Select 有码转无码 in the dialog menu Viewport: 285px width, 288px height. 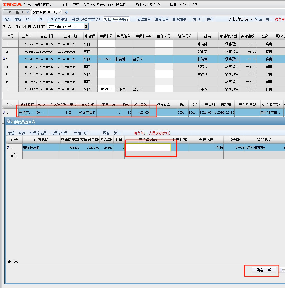38,133
